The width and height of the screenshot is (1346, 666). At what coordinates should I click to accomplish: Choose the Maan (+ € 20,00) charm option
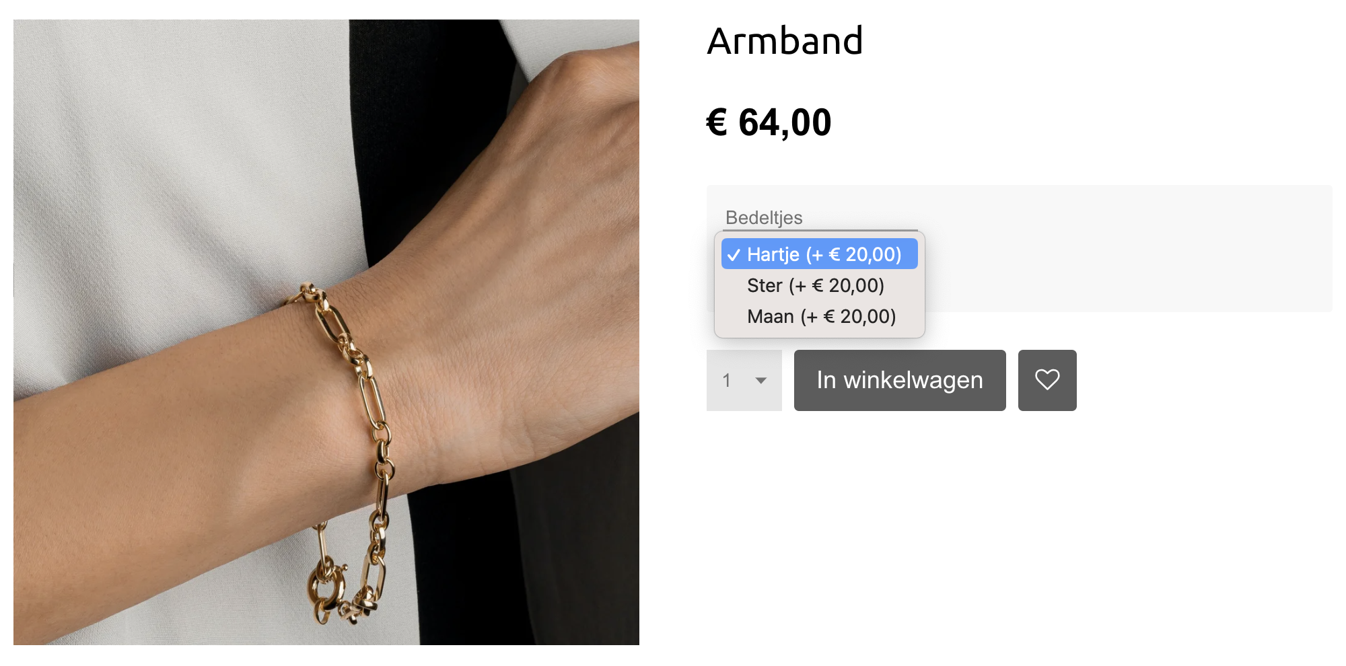(820, 316)
